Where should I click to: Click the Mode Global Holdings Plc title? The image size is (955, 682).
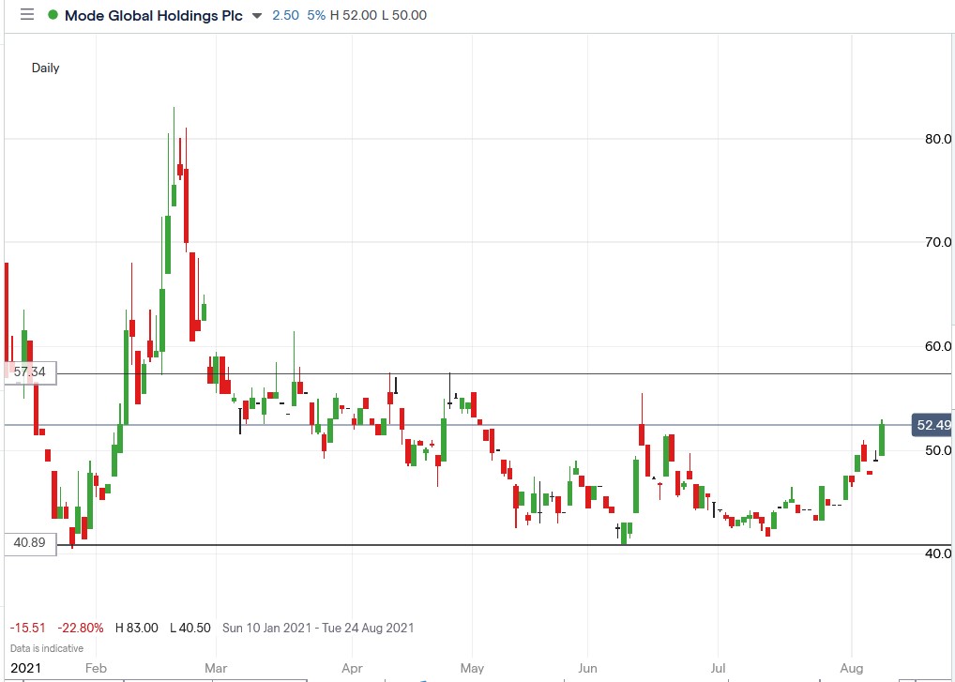153,15
